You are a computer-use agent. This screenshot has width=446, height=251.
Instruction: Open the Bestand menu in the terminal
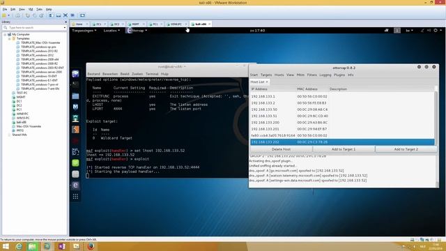pos(93,74)
